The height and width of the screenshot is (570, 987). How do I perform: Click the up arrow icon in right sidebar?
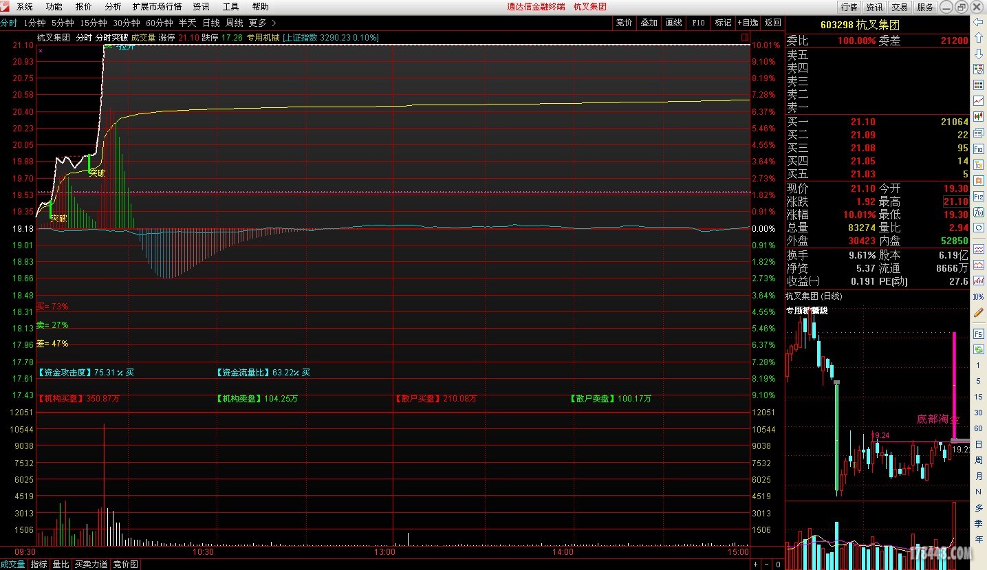click(978, 37)
